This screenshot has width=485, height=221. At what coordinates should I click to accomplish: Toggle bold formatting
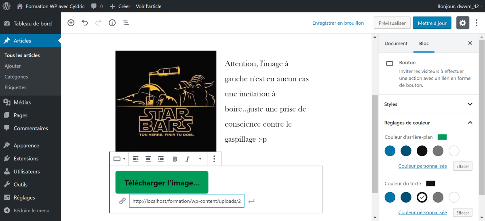pyautogui.click(x=175, y=159)
